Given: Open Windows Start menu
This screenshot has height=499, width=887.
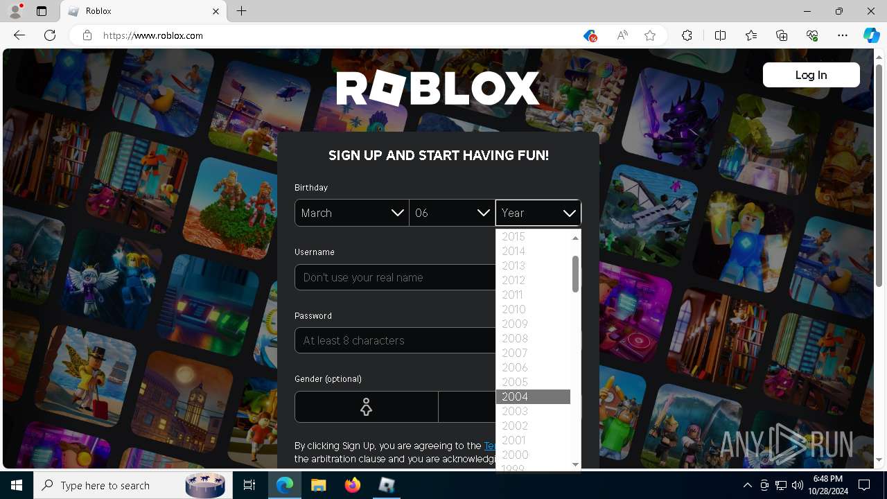Looking at the screenshot, I should 17,485.
